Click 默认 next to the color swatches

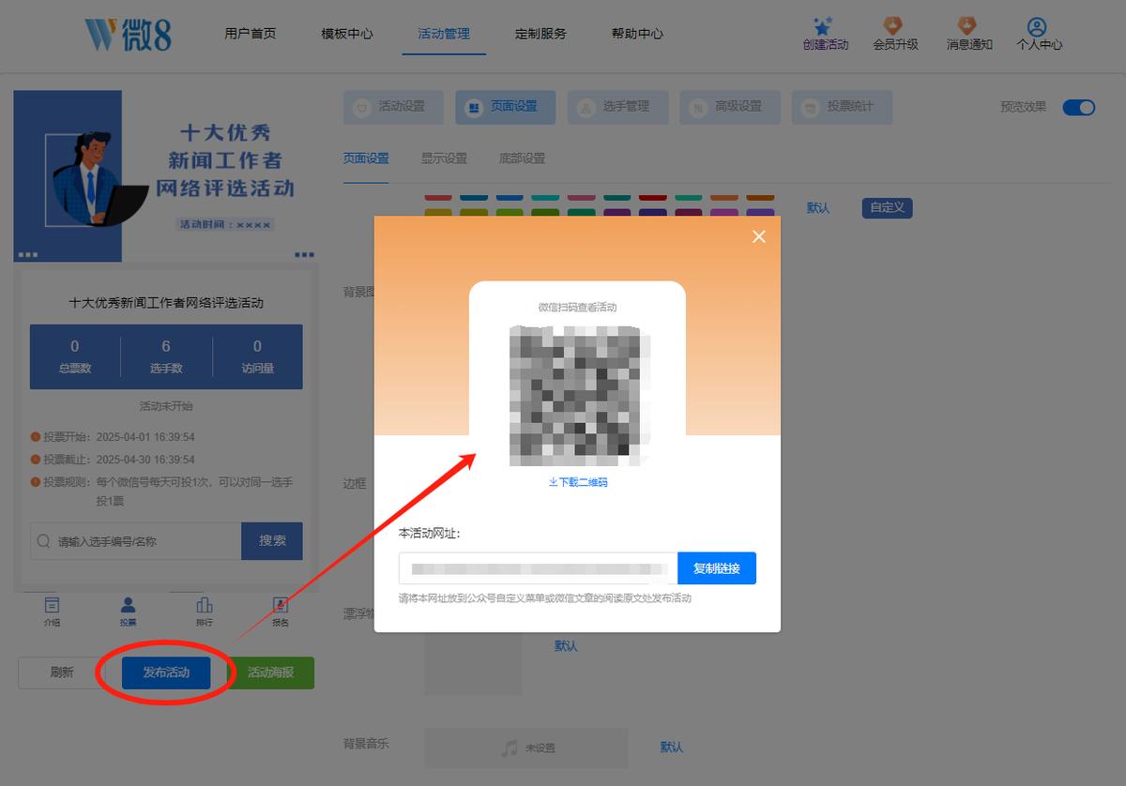click(818, 208)
